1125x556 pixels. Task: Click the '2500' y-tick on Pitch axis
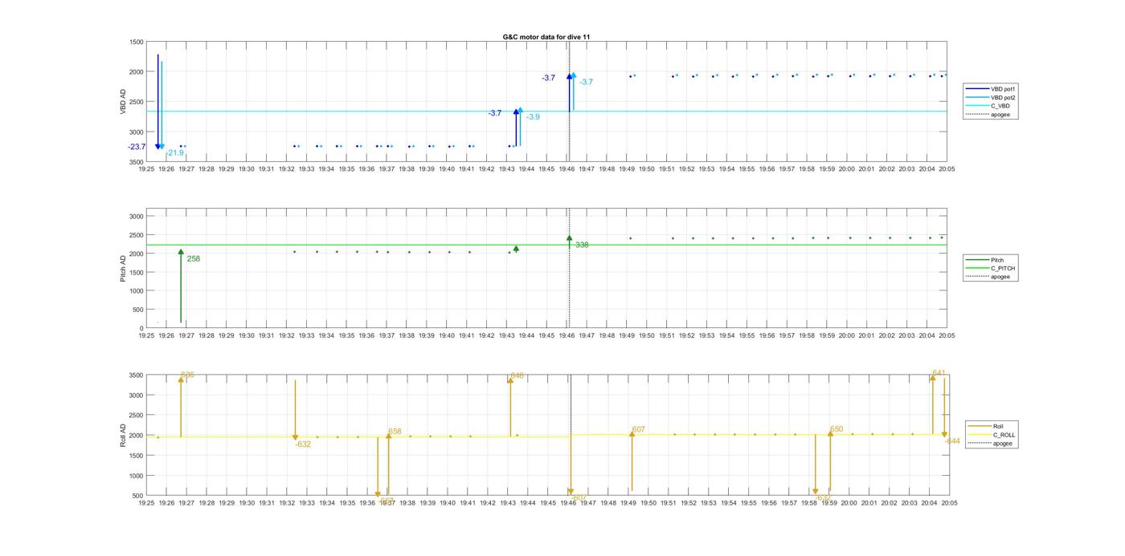click(136, 235)
